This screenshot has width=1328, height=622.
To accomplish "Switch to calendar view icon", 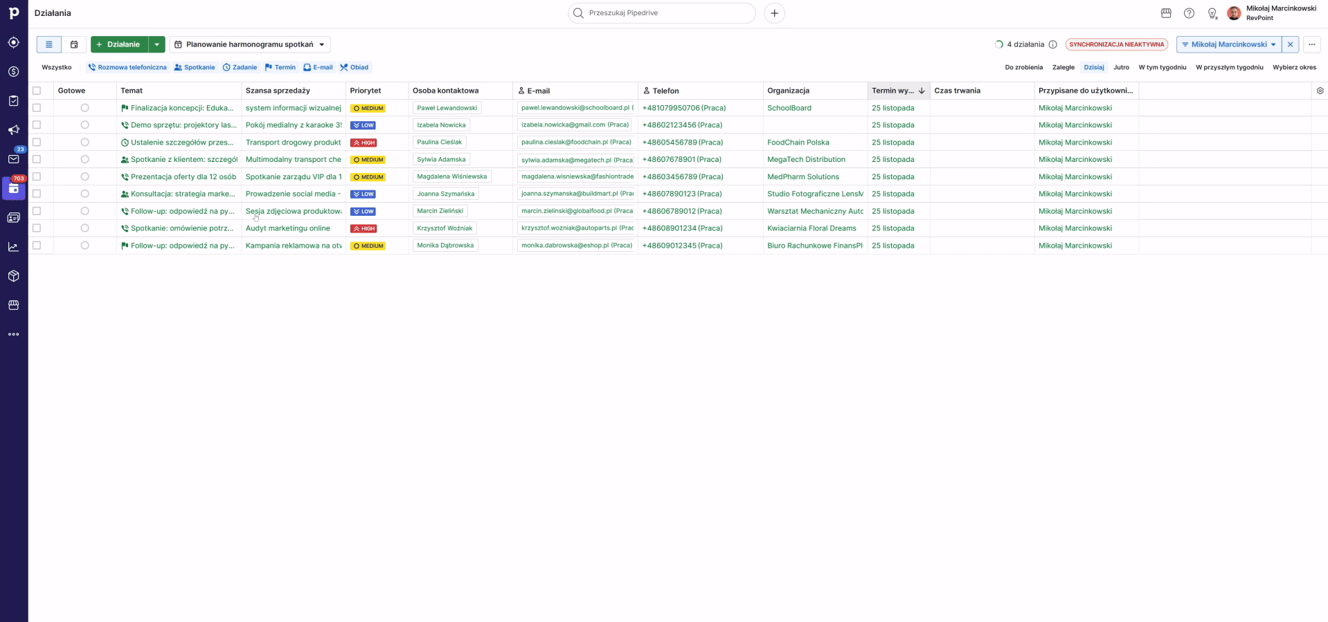I will click(x=74, y=44).
